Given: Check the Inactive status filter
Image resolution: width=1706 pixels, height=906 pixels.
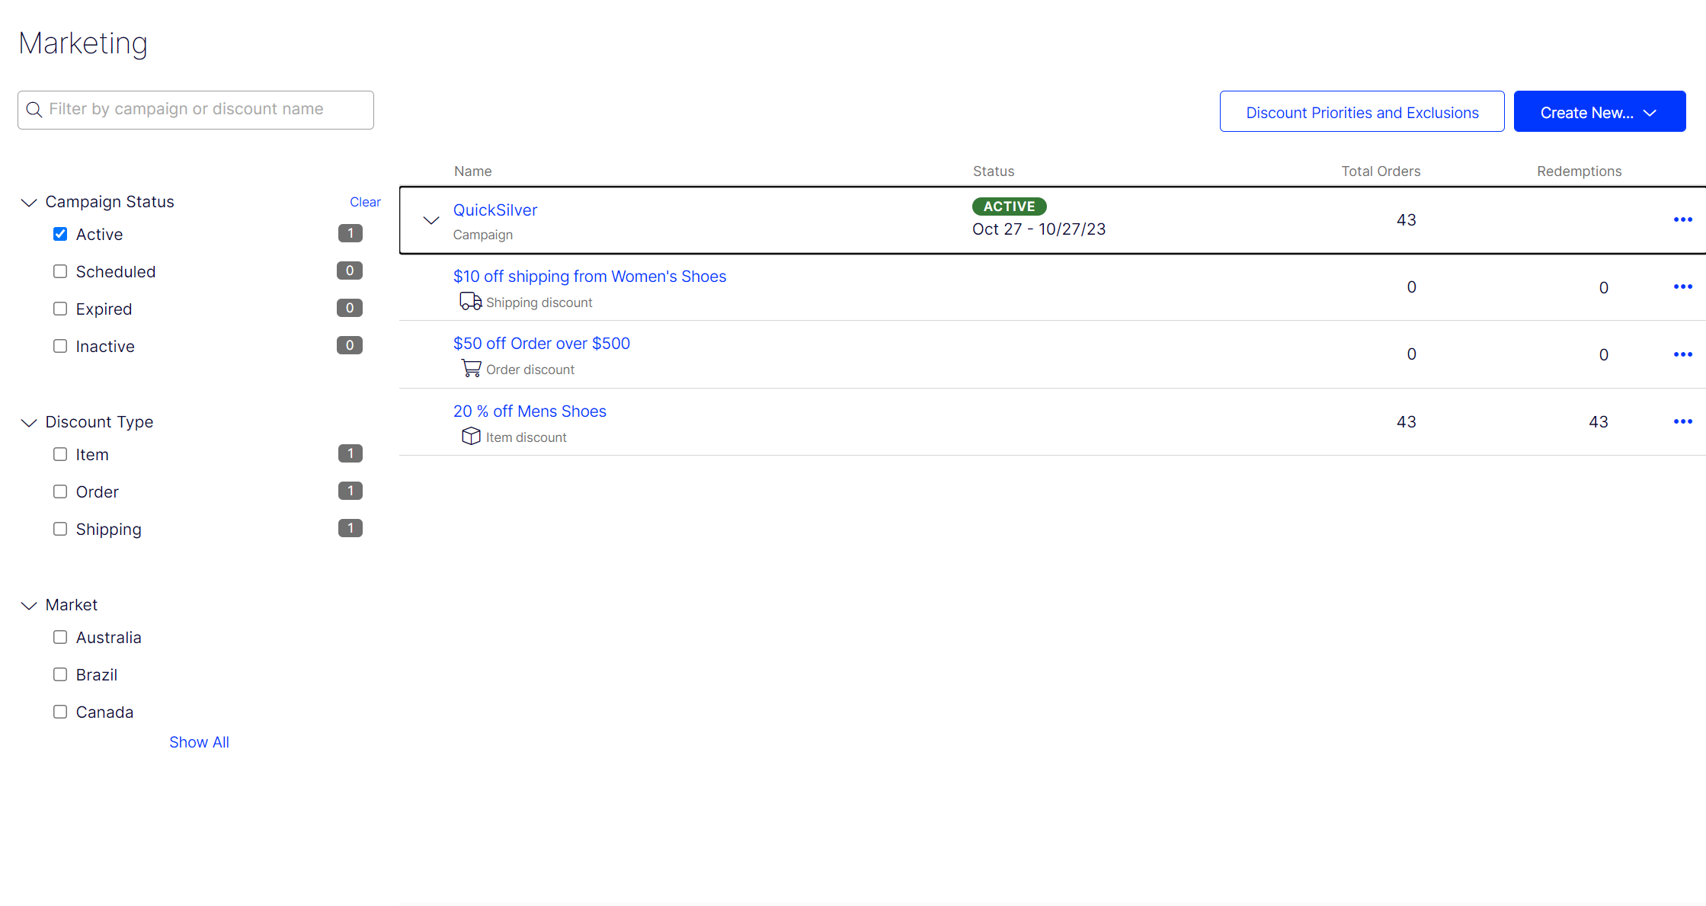Looking at the screenshot, I should 60,346.
